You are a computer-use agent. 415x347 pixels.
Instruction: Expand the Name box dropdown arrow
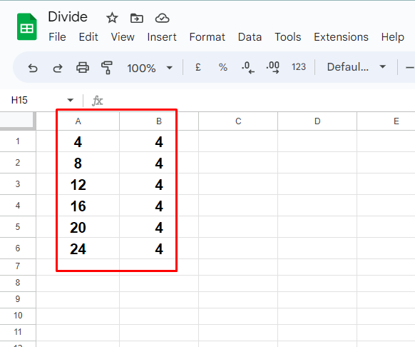pos(70,100)
